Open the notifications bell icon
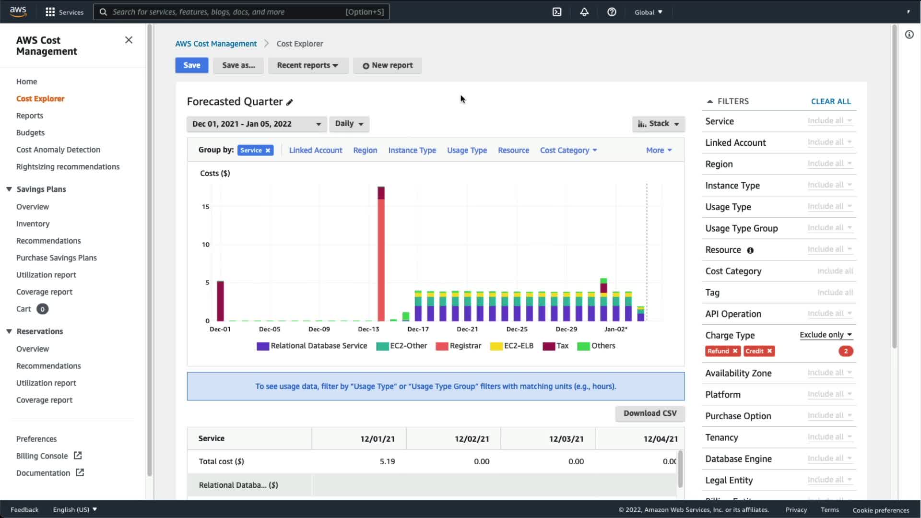921x518 pixels. (584, 12)
